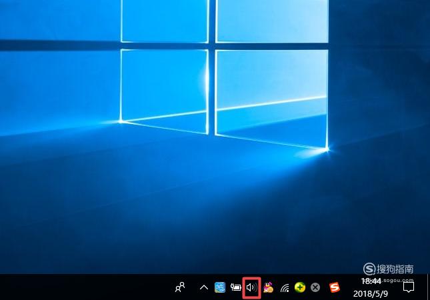Open the blue network utility tray icon
The height and width of the screenshot is (300, 430).
[x=220, y=287]
